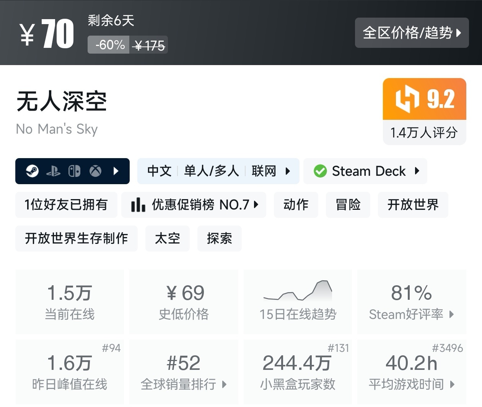Expand language and multiplayer details arrow
Image resolution: width=482 pixels, height=407 pixels.
[288, 171]
